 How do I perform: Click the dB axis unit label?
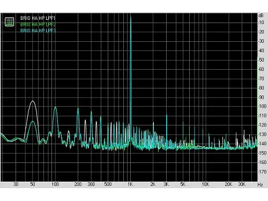coord(261,16)
